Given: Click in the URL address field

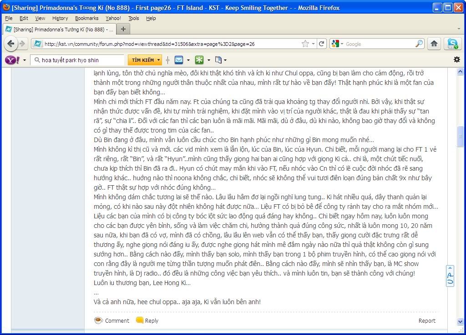Looking at the screenshot, I should tap(172, 44).
